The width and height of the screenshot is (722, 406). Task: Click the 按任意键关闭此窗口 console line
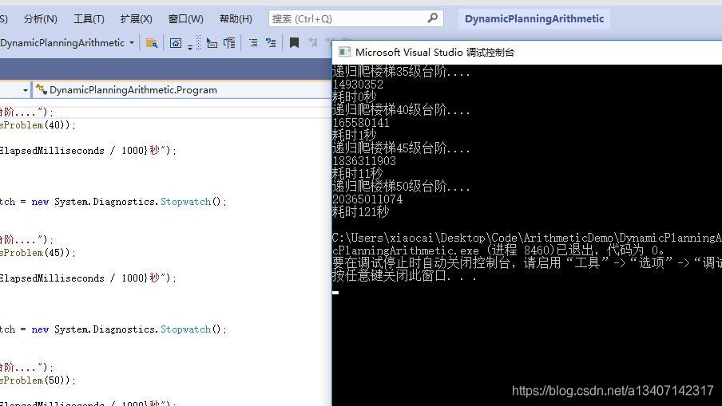coord(404,275)
